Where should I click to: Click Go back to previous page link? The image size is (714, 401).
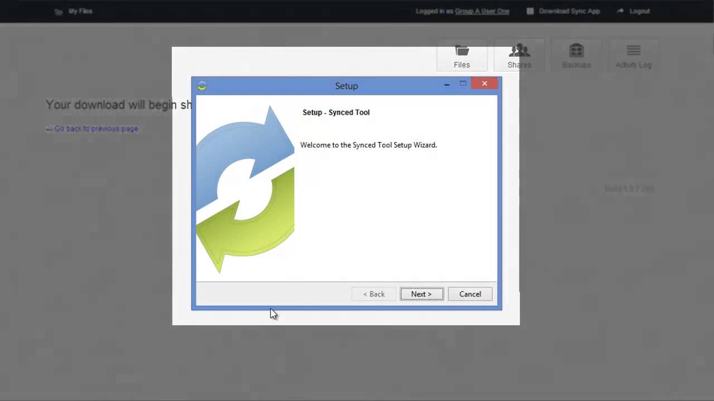tap(92, 129)
